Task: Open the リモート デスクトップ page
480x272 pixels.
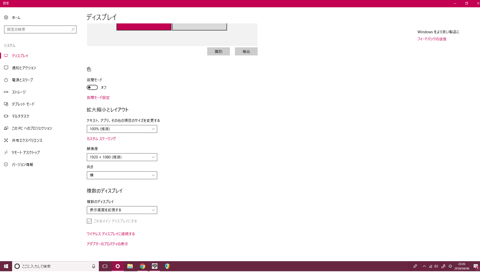Action: (26, 152)
